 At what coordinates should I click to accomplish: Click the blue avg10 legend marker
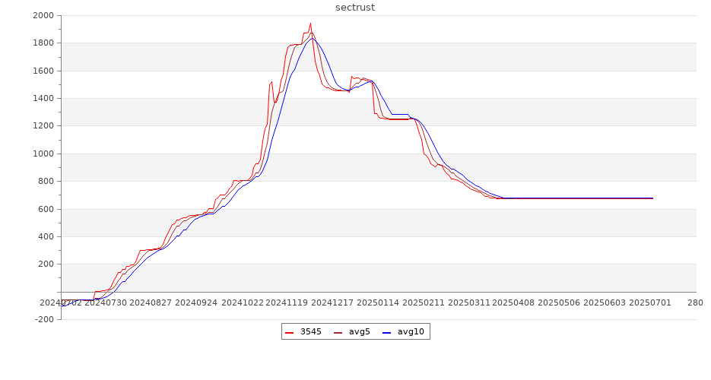[386, 332]
